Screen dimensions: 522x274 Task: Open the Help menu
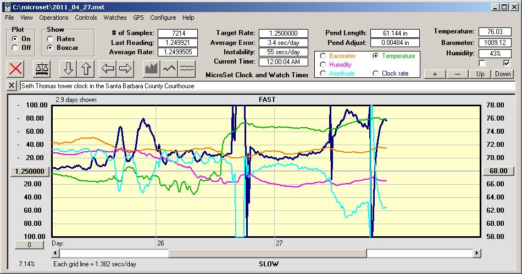[x=188, y=18]
